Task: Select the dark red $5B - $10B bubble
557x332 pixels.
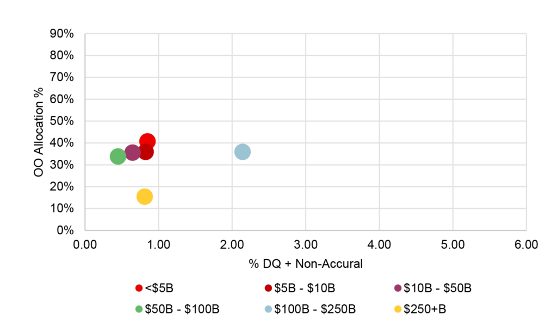Action: coord(146,153)
